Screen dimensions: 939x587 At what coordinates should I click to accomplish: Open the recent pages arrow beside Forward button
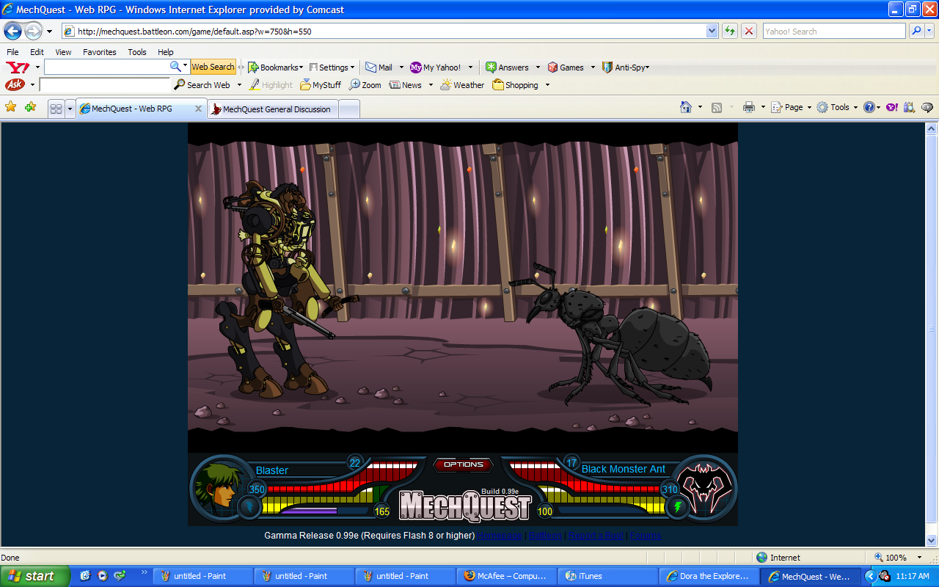pos(49,32)
